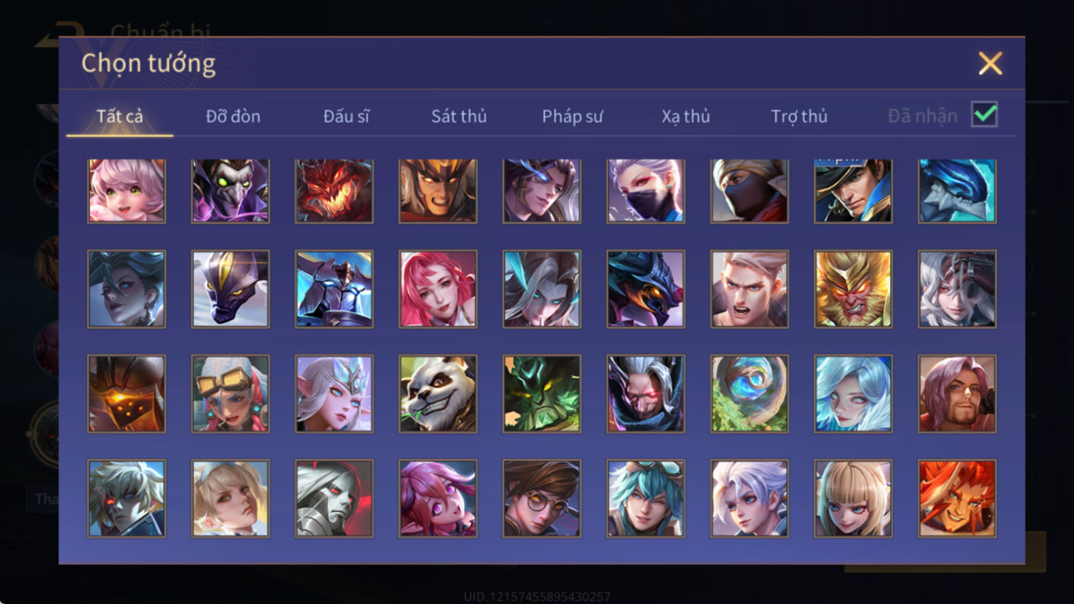Pick the golden monkey king hero portrait
Viewport: 1074px width, 604px height.
coord(853,289)
